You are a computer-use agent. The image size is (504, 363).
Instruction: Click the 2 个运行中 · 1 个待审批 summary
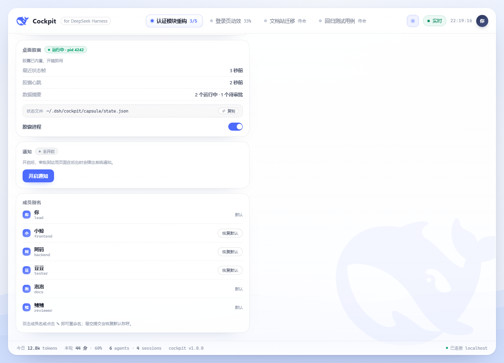219,95
